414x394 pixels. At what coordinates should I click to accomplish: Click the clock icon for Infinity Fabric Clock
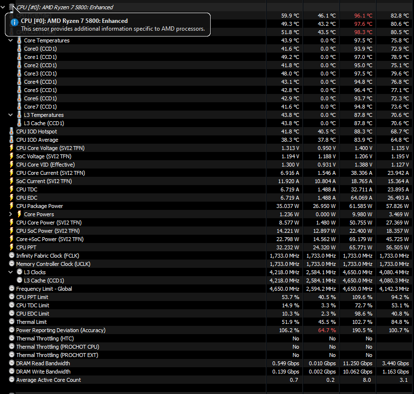[x=12, y=255]
